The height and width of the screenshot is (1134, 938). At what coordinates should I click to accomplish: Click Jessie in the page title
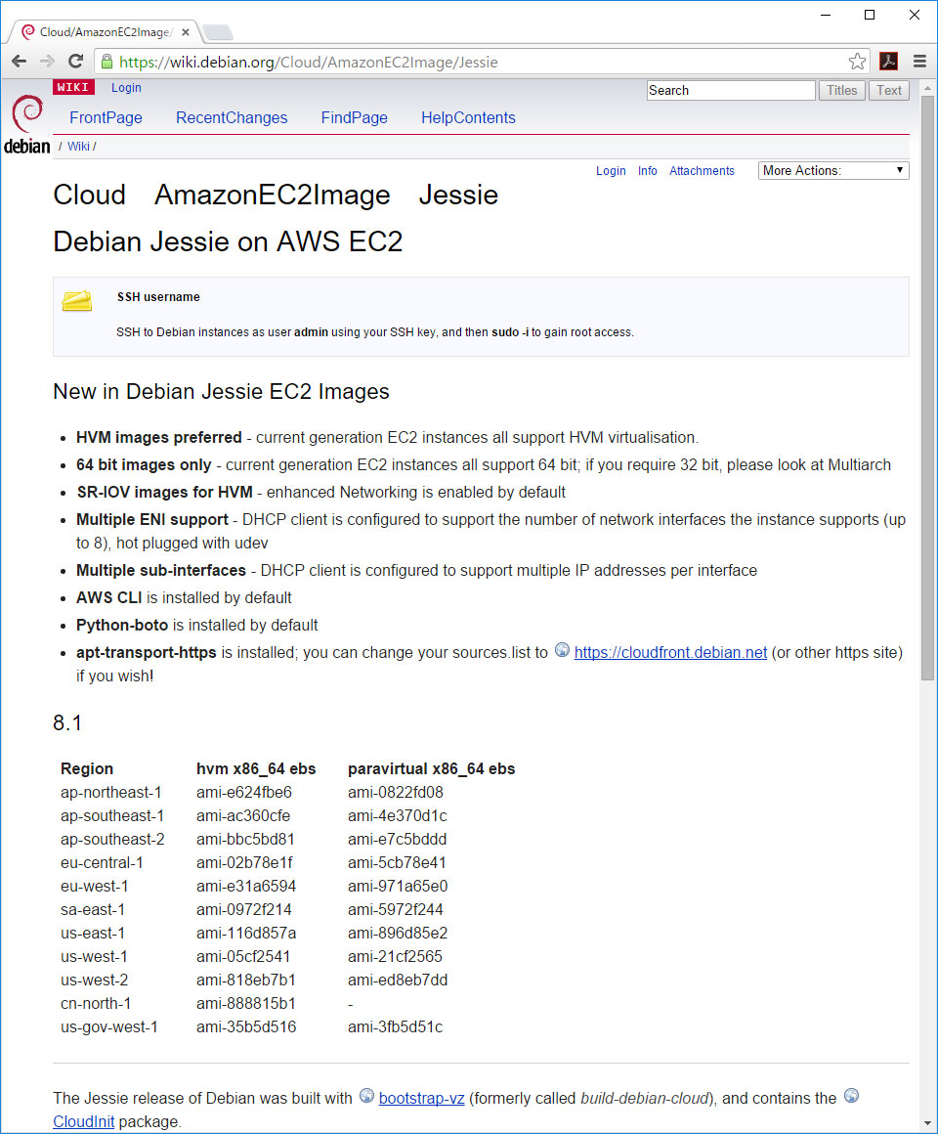click(458, 196)
